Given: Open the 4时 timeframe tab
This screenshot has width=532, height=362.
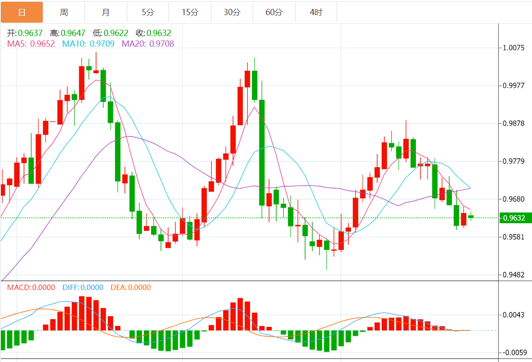Looking at the screenshot, I should coord(316,12).
